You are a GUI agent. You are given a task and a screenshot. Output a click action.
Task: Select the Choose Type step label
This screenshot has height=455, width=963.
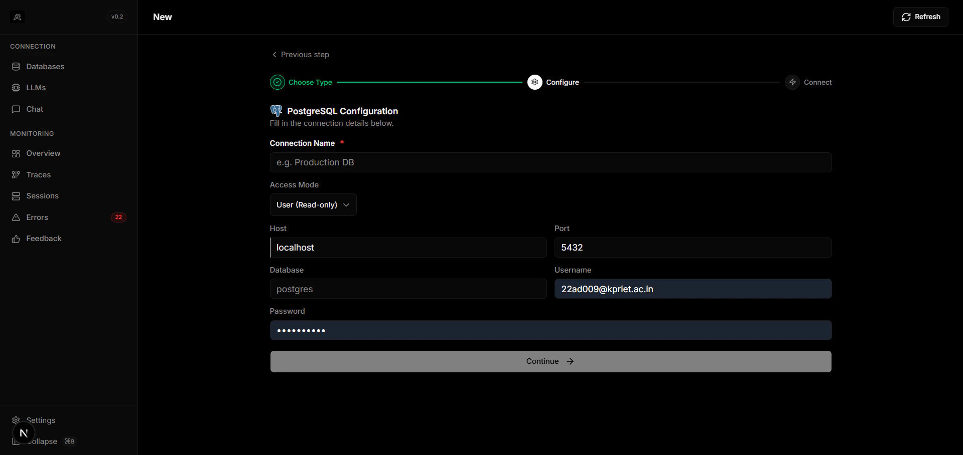(x=310, y=82)
